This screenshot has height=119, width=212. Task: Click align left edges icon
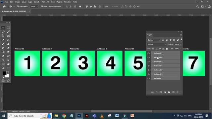point(67,7)
